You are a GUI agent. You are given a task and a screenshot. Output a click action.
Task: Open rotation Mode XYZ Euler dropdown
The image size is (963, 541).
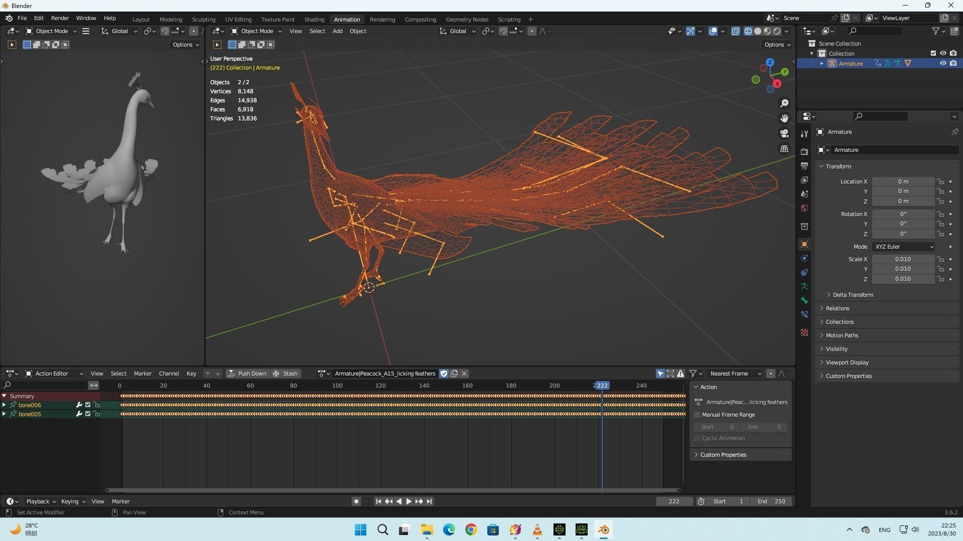(903, 247)
